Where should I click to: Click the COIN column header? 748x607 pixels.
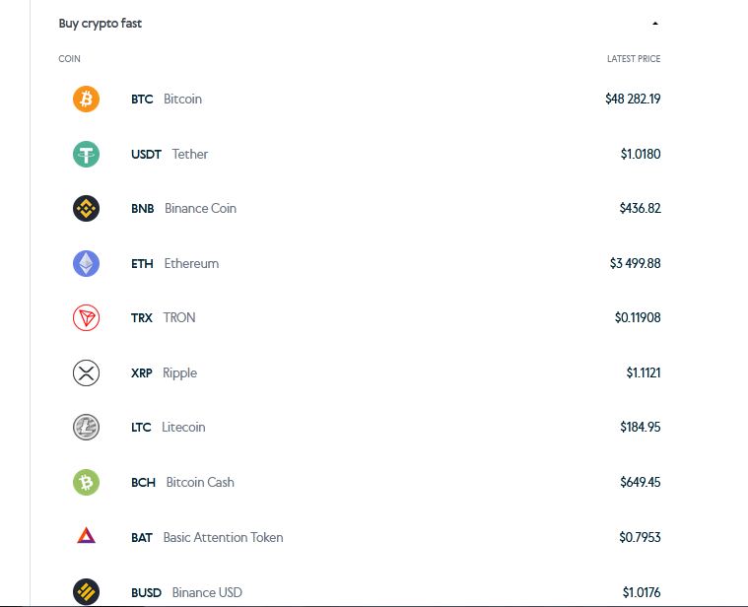[69, 59]
